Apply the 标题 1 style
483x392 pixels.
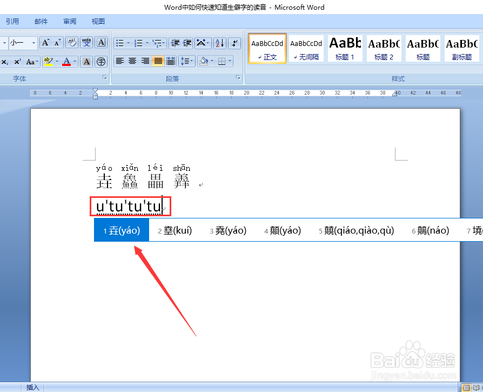345,49
